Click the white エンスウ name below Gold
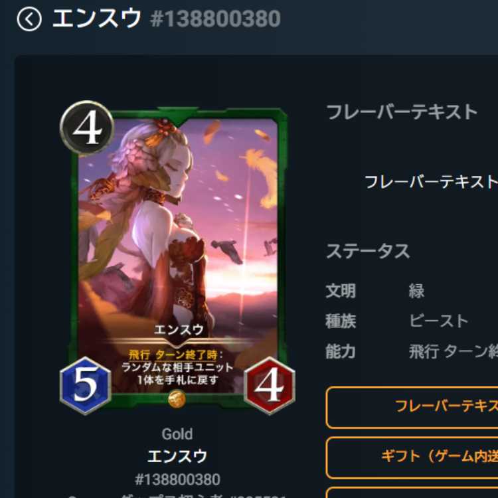Viewport: 498px width, 498px height. coord(177,456)
